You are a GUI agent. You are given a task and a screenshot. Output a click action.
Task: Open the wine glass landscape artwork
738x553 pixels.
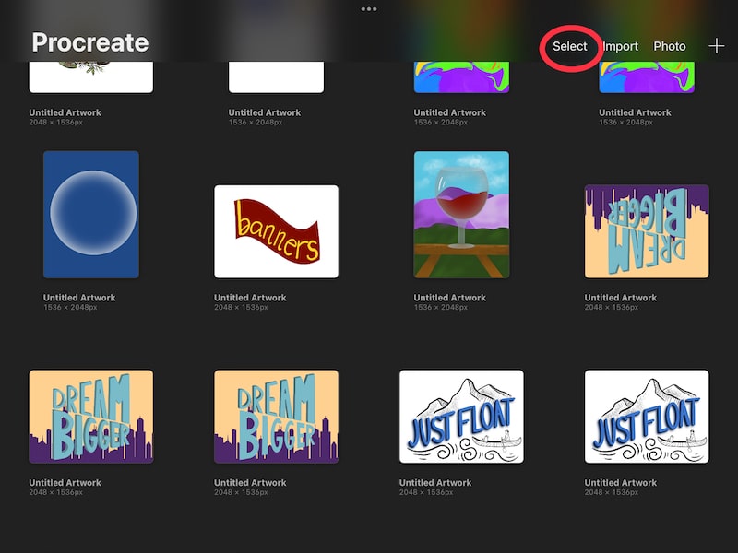click(x=461, y=215)
